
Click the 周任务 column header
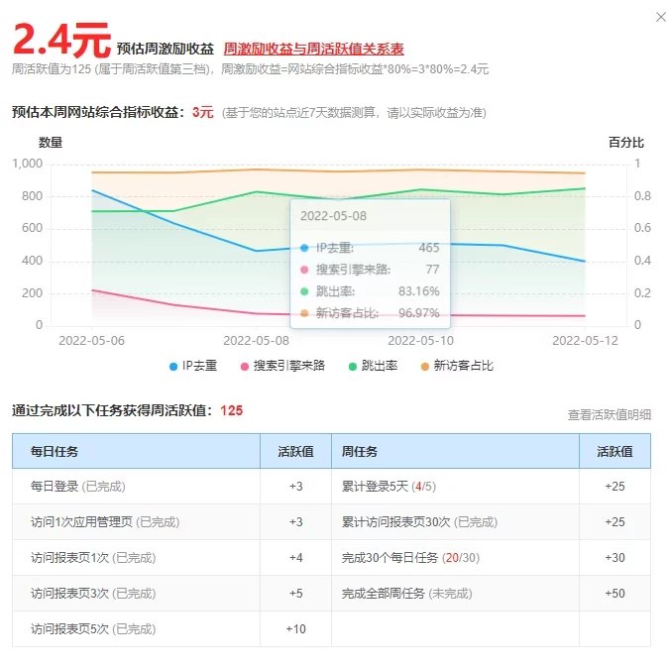(x=455, y=451)
